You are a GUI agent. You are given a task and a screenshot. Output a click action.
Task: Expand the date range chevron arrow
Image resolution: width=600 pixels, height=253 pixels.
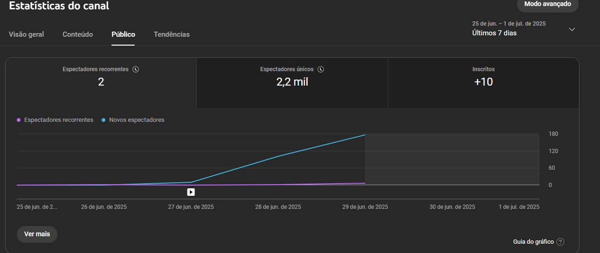[x=572, y=29]
